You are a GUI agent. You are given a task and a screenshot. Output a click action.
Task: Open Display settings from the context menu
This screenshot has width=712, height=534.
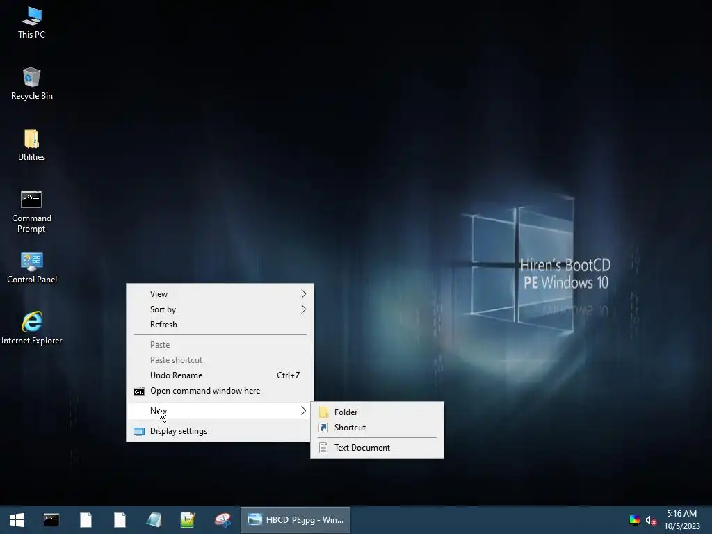[x=220, y=431]
